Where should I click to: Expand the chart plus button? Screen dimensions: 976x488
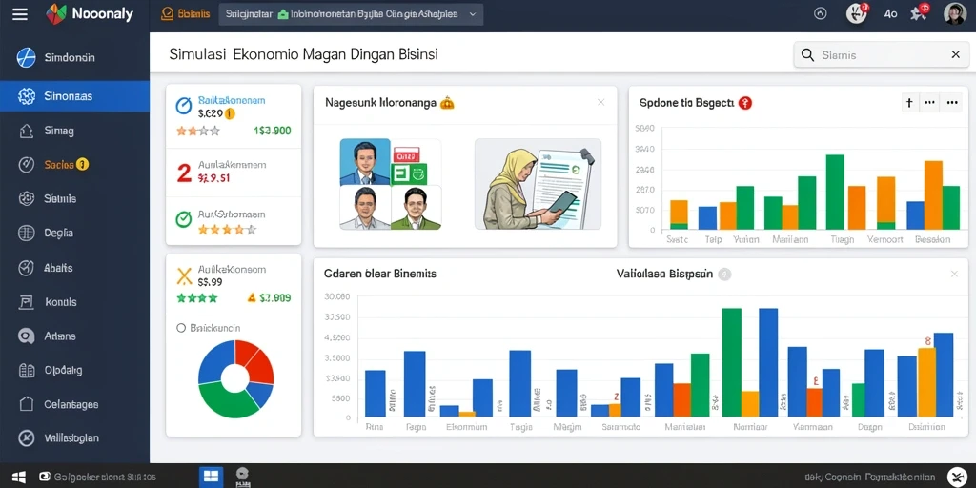[x=909, y=103]
